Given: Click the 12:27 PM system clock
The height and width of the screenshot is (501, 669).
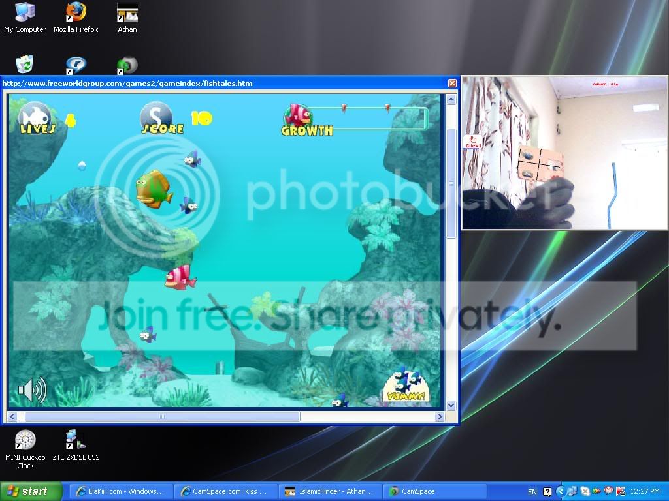Looking at the screenshot, I should click(x=645, y=492).
